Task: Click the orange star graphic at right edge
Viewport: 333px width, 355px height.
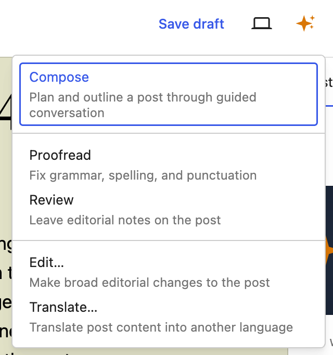Action: pos(329,250)
